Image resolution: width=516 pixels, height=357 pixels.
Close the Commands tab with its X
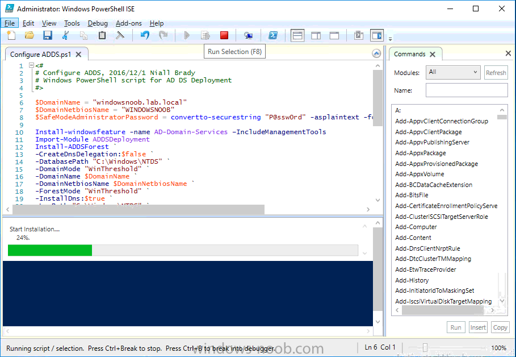pyautogui.click(x=433, y=55)
